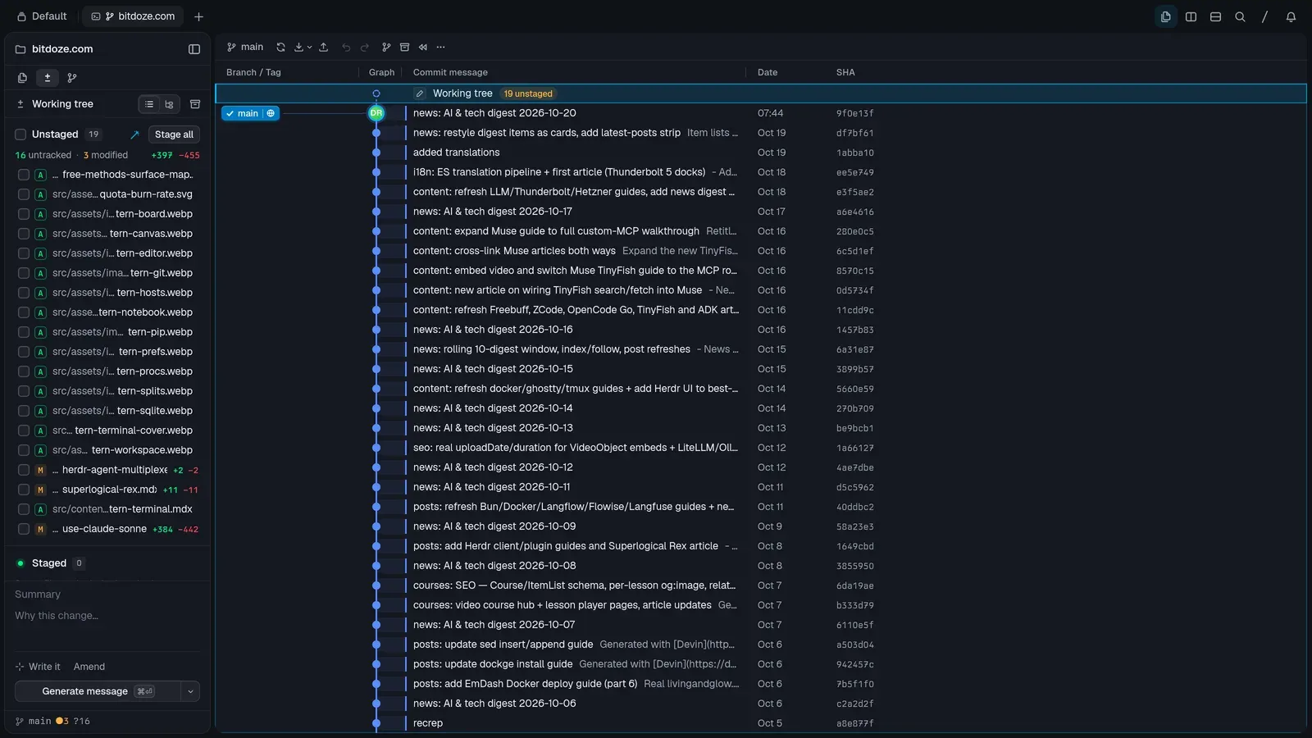Select the 'recrep' commit row
The width and height of the screenshot is (1312, 738).
(760, 723)
